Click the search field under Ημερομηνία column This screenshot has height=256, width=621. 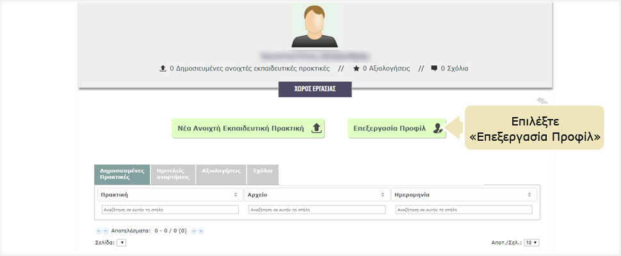(x=464, y=209)
